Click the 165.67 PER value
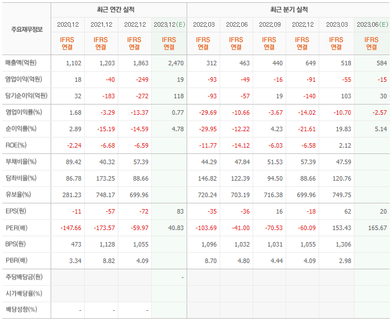The width and height of the screenshot is (392, 321). tap(378, 228)
